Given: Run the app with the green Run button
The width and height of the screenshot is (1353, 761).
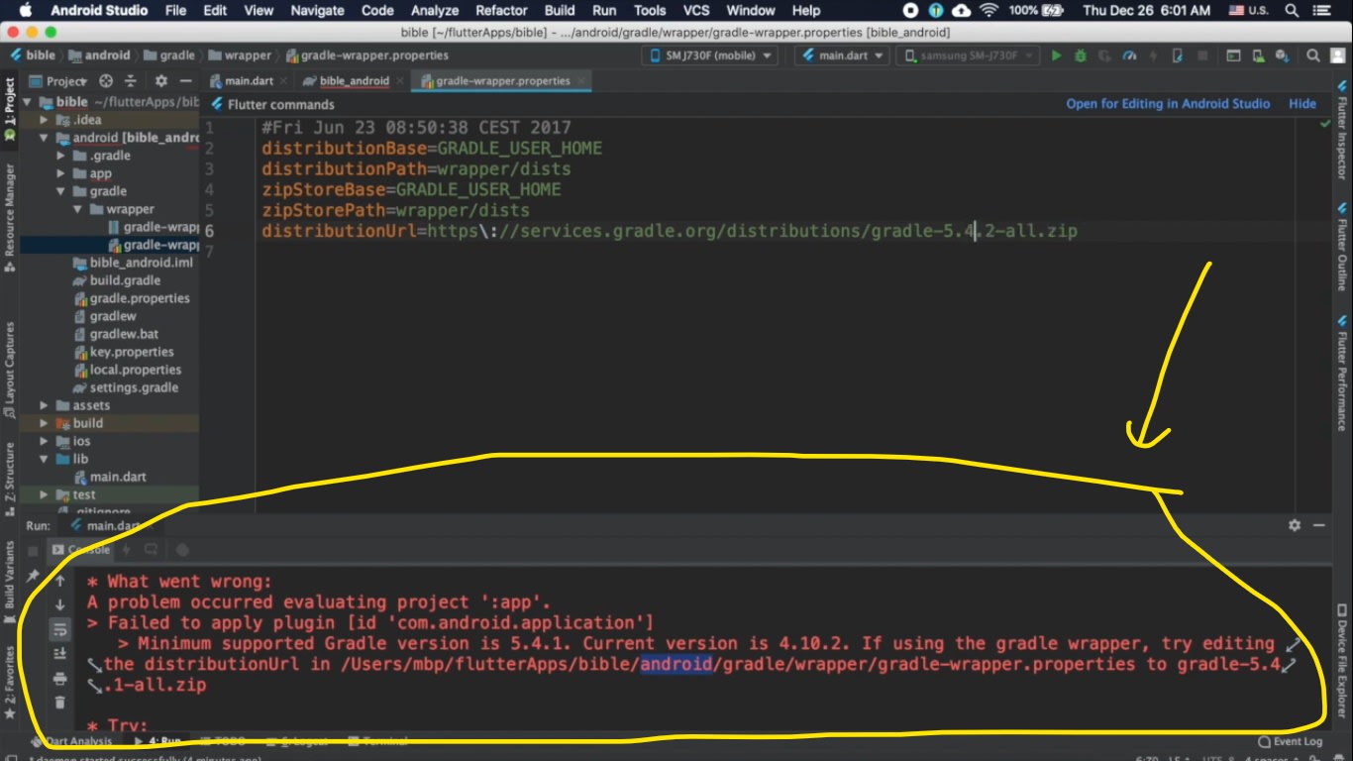Looking at the screenshot, I should pyautogui.click(x=1056, y=55).
